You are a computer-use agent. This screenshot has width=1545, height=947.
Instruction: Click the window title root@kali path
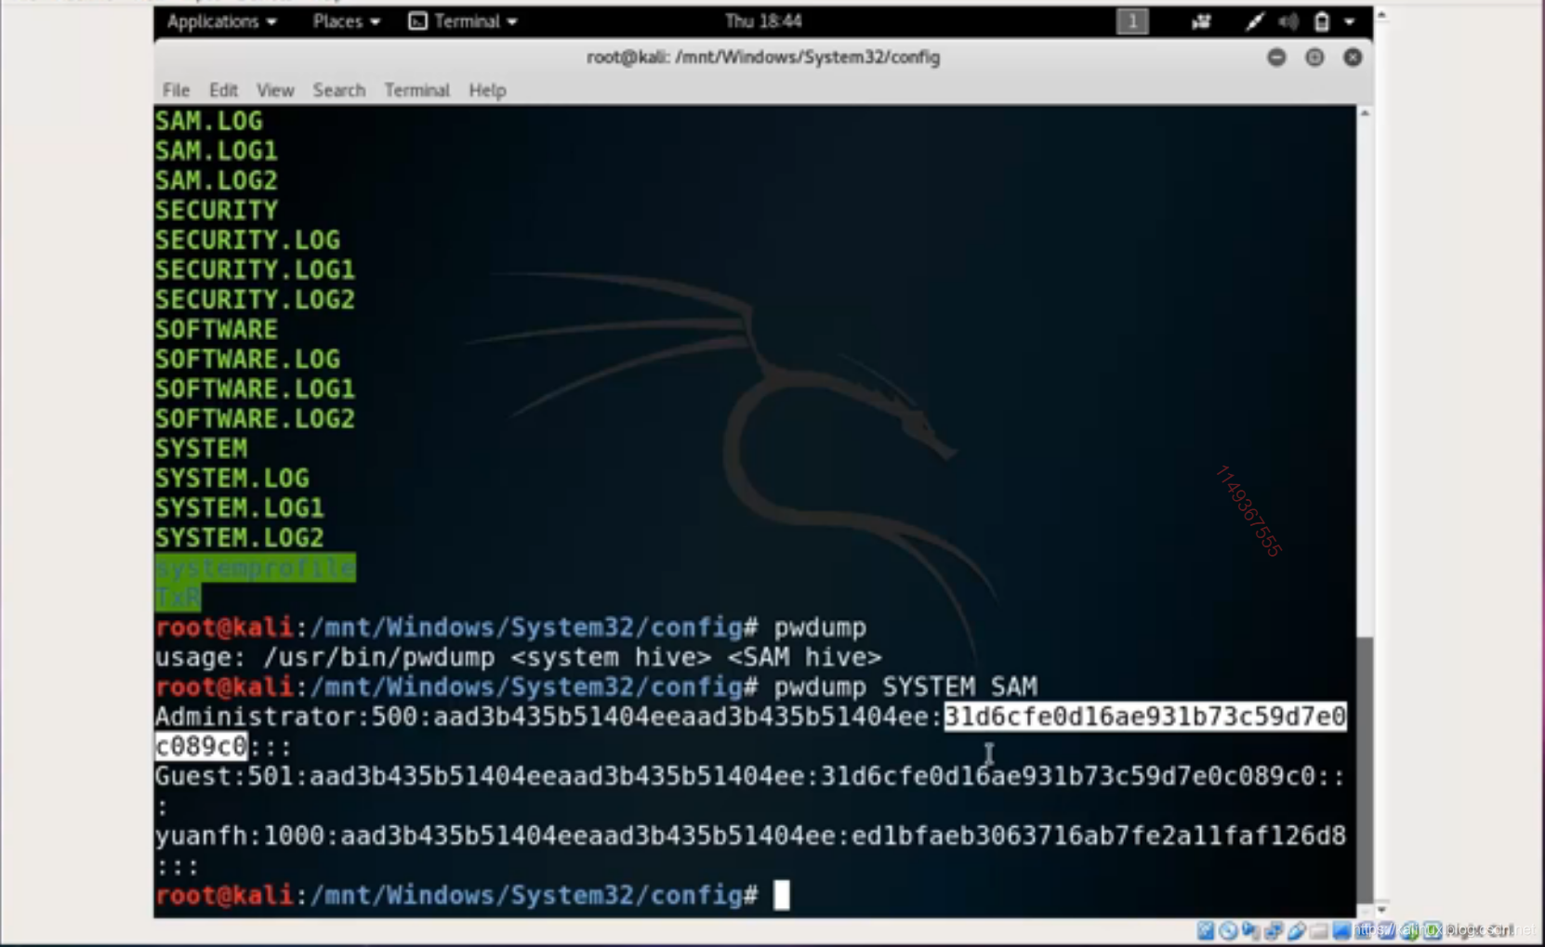(763, 58)
